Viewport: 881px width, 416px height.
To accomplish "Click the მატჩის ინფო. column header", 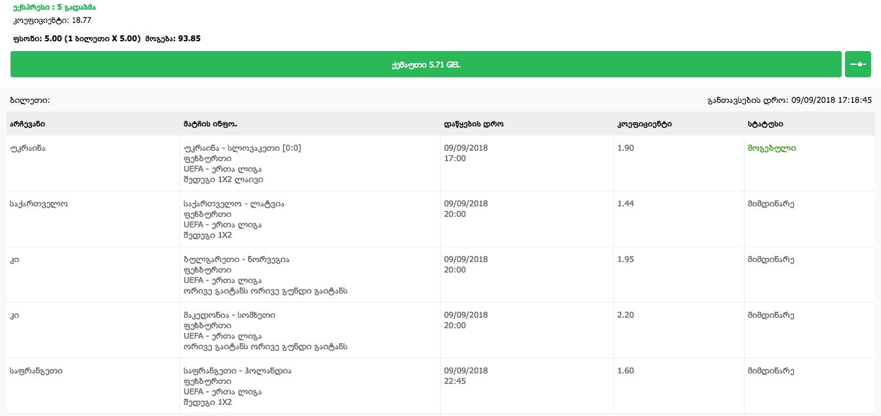I will click(210, 124).
